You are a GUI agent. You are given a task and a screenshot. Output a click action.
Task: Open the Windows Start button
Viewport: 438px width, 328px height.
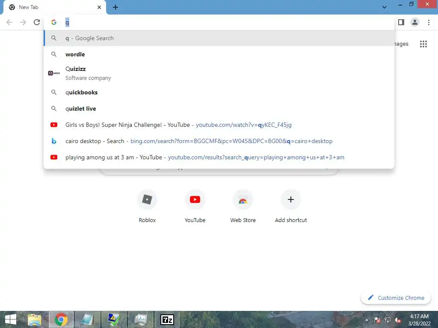point(11,319)
